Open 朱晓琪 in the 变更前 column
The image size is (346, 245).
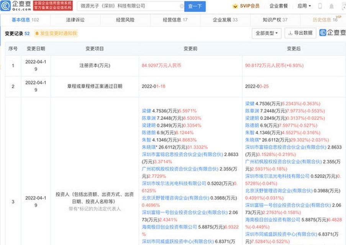click(x=149, y=147)
